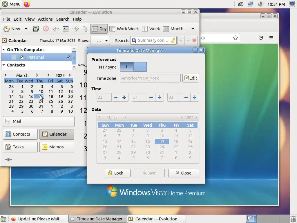Open the Show category dropdown
Image resolution: width=297 pixels, height=223 pixels.
click(x=100, y=40)
